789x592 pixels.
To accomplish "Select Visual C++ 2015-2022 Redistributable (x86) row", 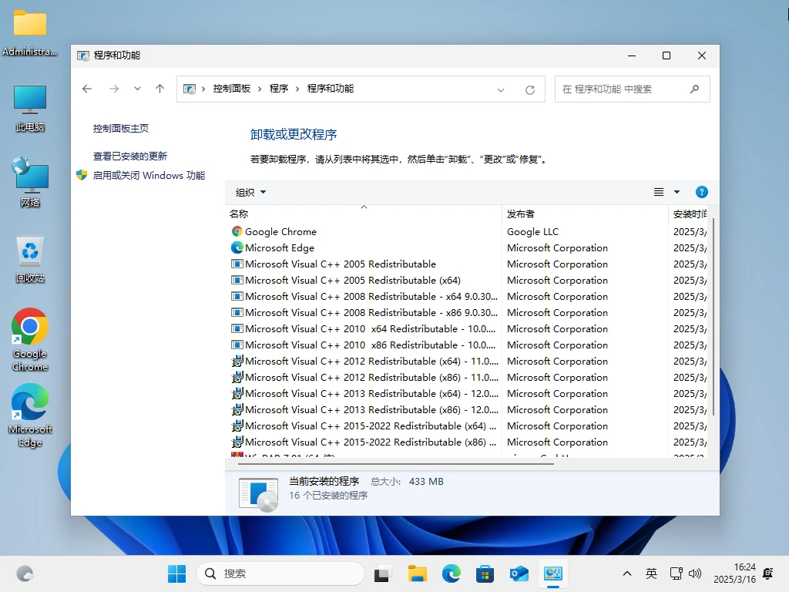I will pyautogui.click(x=364, y=442).
